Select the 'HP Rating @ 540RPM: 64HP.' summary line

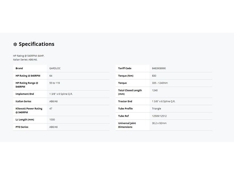tap(29, 56)
